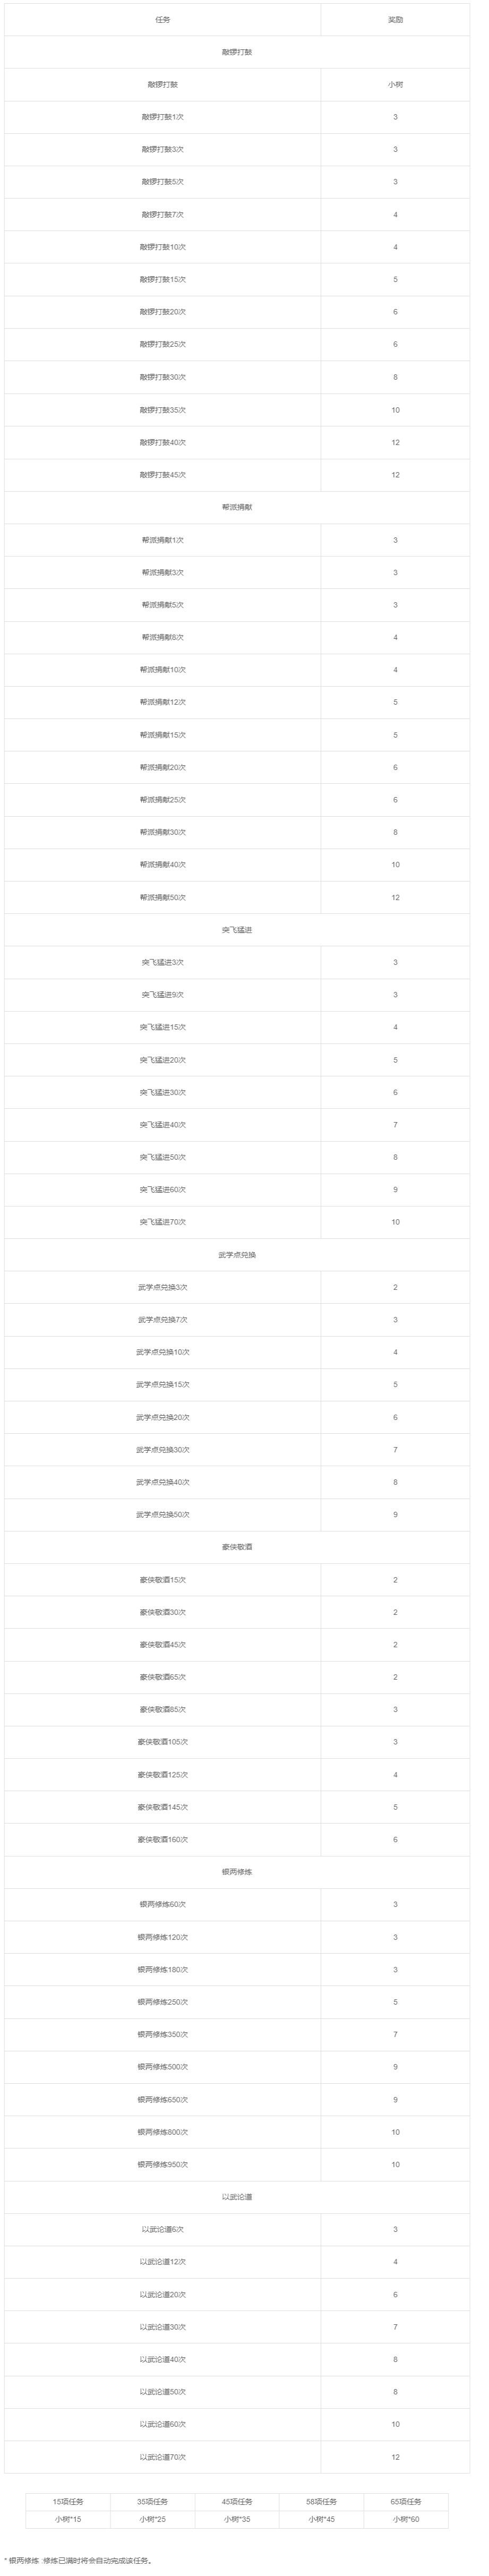
Task: Click the 帮派捐献 section heading
Action: [x=237, y=507]
